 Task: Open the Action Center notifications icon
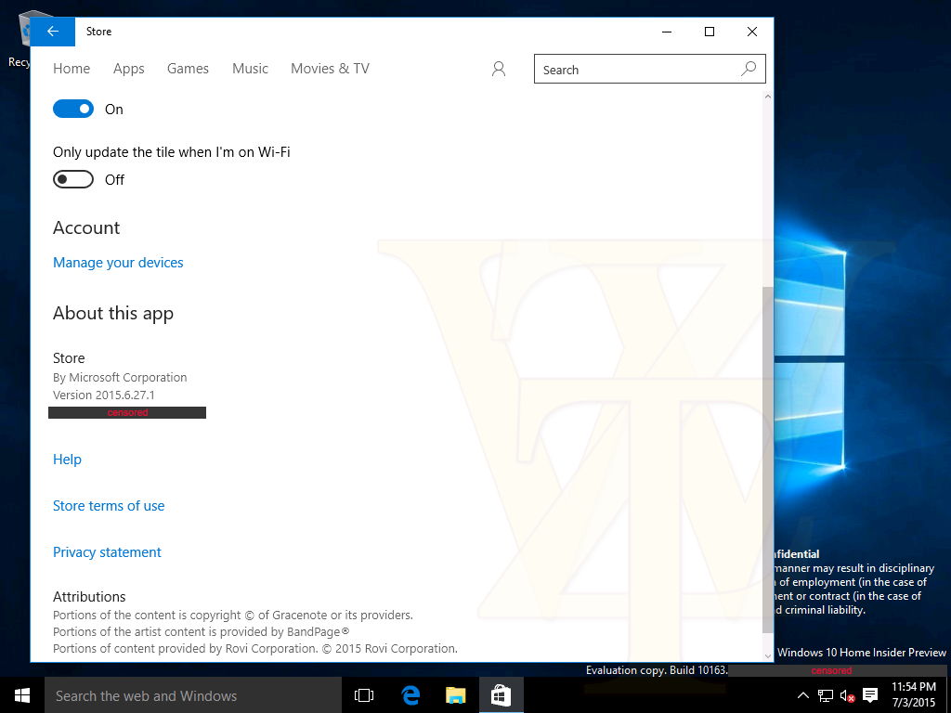(x=870, y=695)
